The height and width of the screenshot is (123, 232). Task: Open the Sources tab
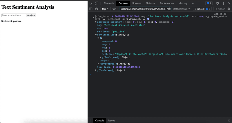137,3
